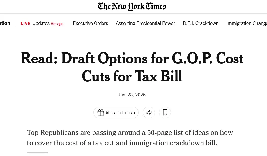Open live Updates link
This screenshot has height=156, width=267.
pyautogui.click(x=41, y=23)
